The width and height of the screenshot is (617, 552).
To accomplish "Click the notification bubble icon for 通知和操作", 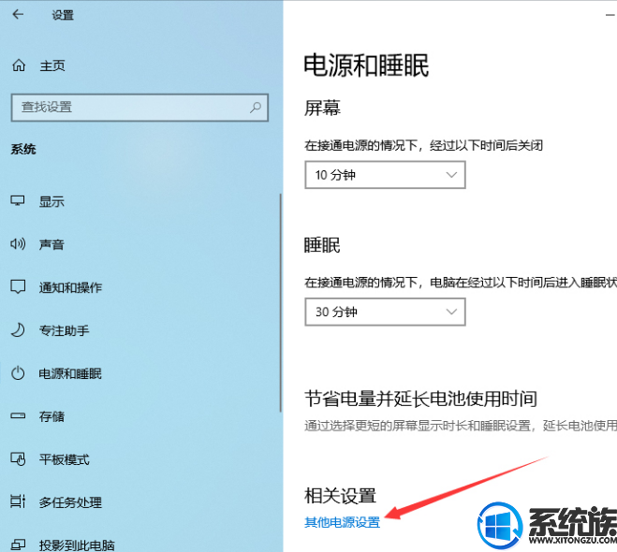I will click(18, 287).
